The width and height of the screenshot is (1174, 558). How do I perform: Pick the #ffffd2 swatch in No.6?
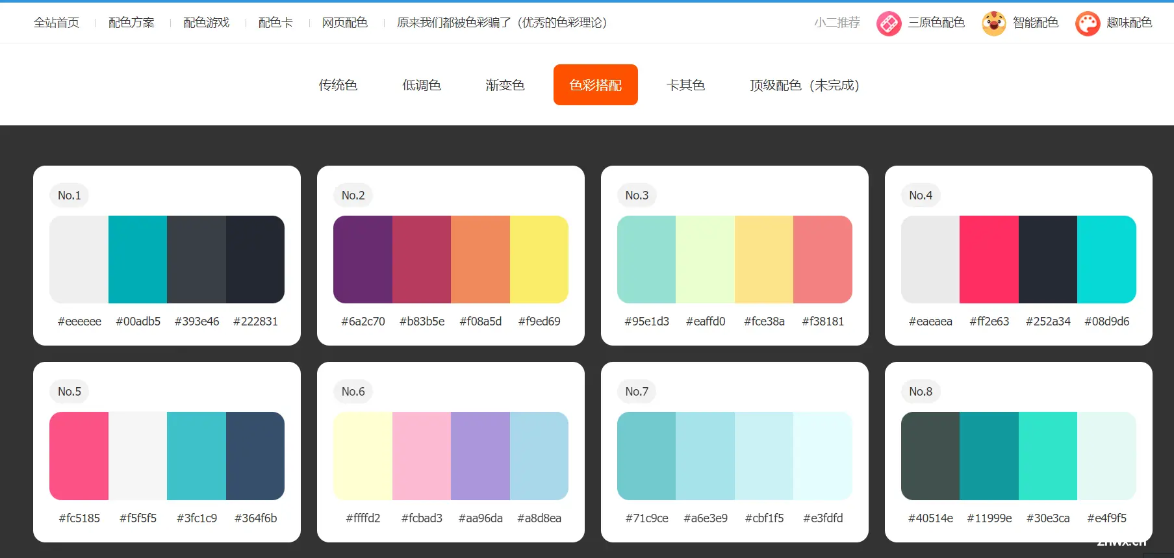[363, 456]
